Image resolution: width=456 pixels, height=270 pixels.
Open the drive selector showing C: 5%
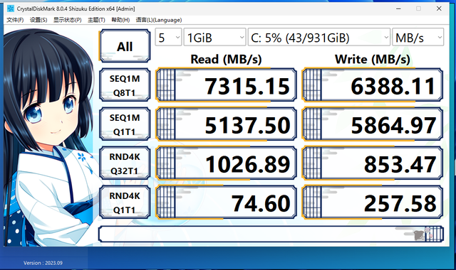coord(318,37)
